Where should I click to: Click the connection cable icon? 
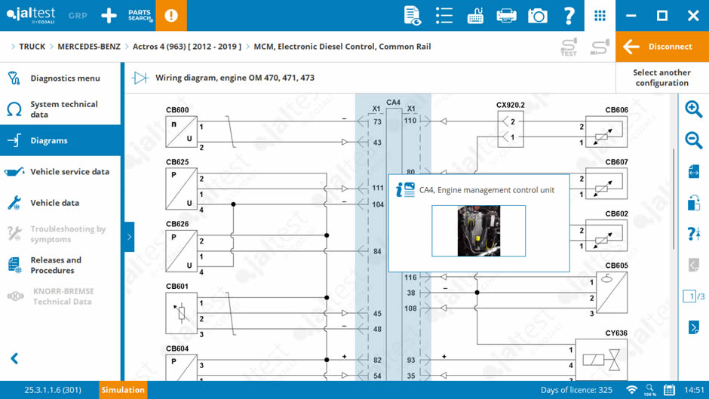pyautogui.click(x=600, y=47)
